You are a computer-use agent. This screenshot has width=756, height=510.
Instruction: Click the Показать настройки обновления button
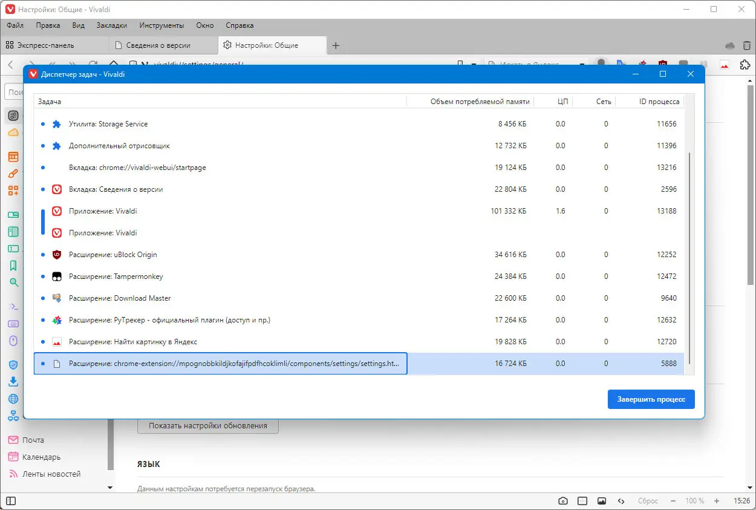(208, 425)
